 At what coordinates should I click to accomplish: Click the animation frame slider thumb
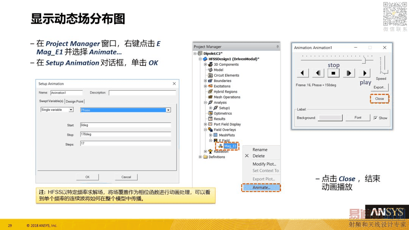(364, 61)
